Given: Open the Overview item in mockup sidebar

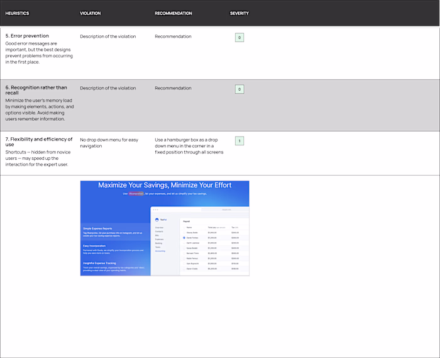Looking at the screenshot, I should point(159,227).
